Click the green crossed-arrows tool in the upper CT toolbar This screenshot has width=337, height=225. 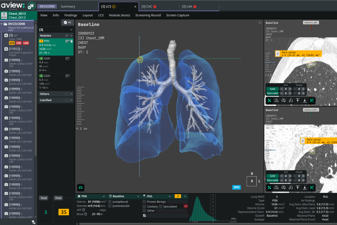[269, 101]
